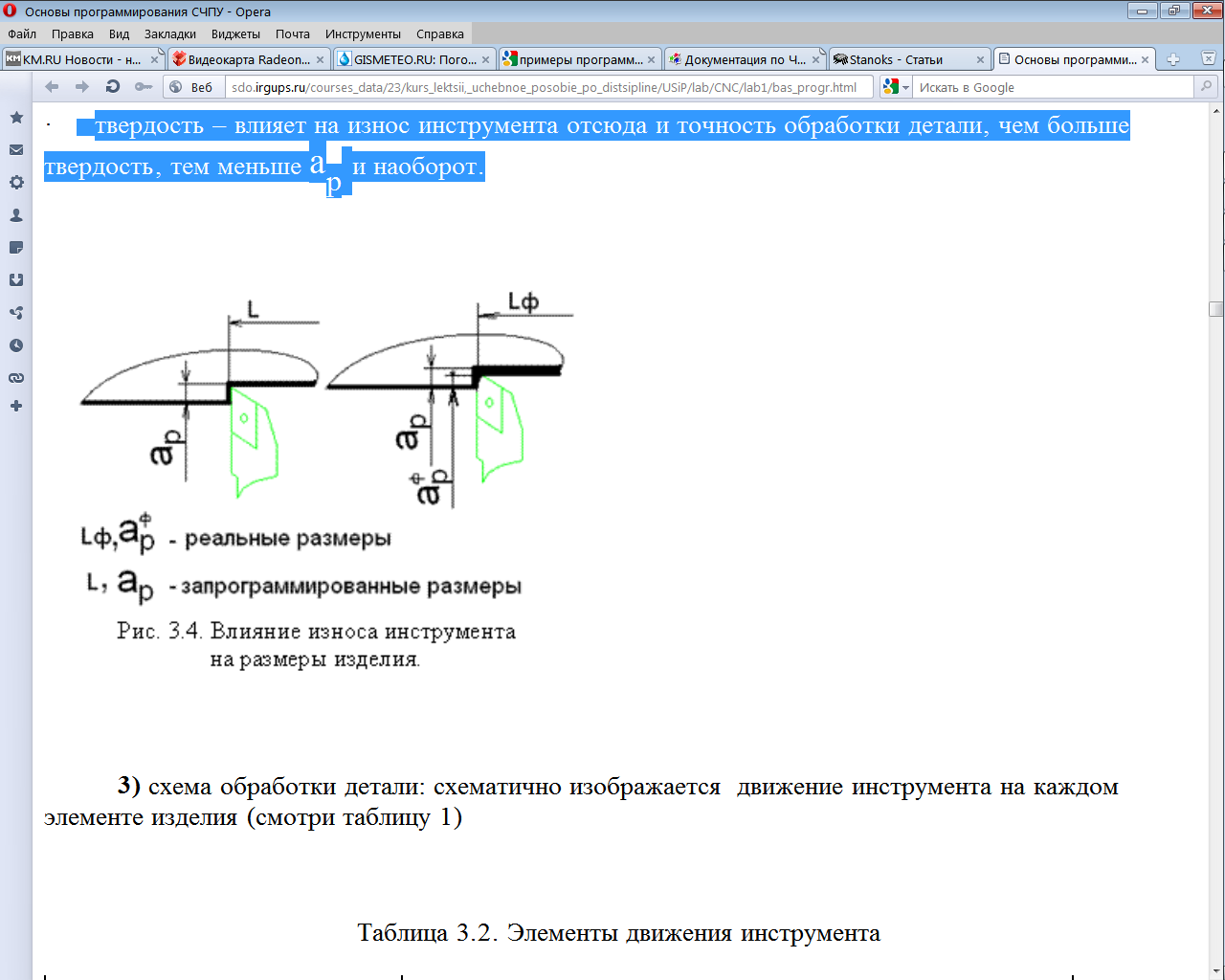Open the Downloads panel in sidebar

16,280
